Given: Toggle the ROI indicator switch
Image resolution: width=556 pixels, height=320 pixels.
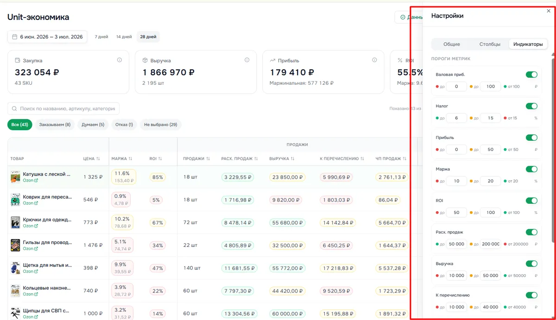Looking at the screenshot, I should click(531, 201).
